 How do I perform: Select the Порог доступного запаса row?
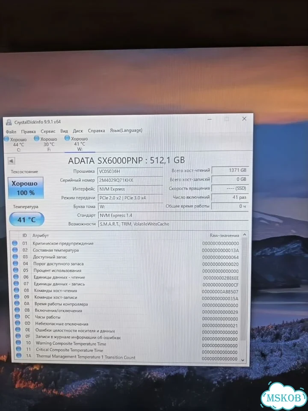[126, 264]
